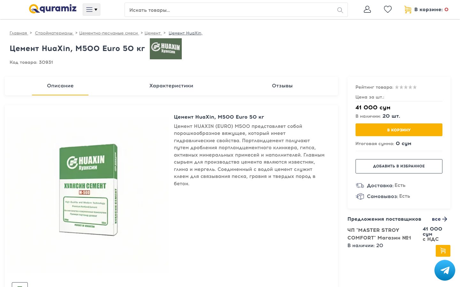The image size is (460, 287).
Task: Go to the Главная breadcrumb
Action: pyautogui.click(x=18, y=33)
